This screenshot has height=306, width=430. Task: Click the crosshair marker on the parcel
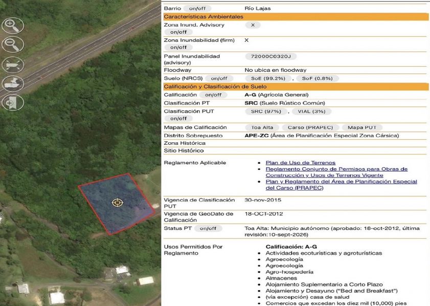pos(118,202)
